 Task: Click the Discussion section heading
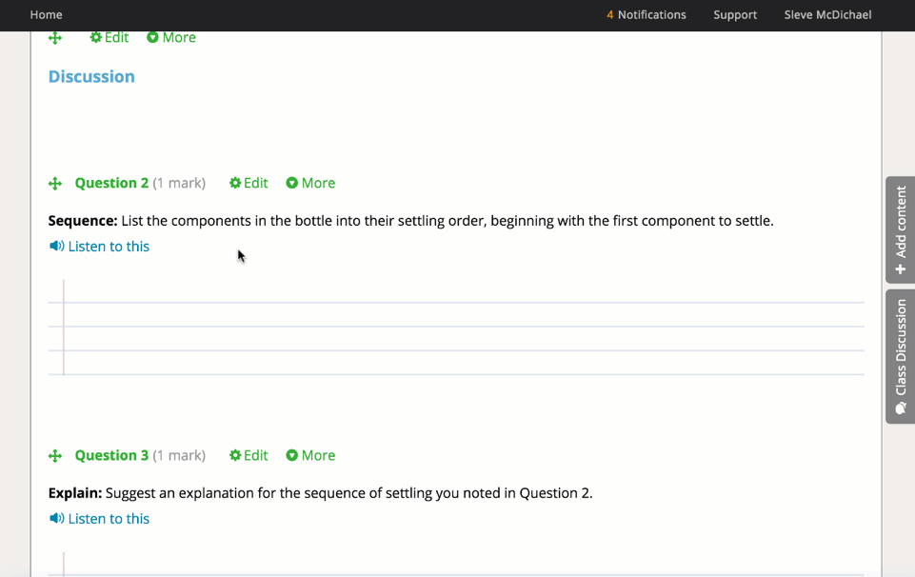tap(91, 76)
